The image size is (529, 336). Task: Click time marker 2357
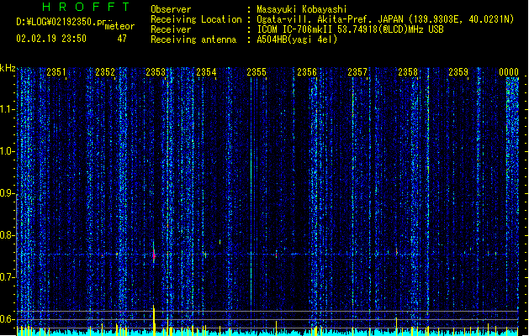click(x=357, y=72)
